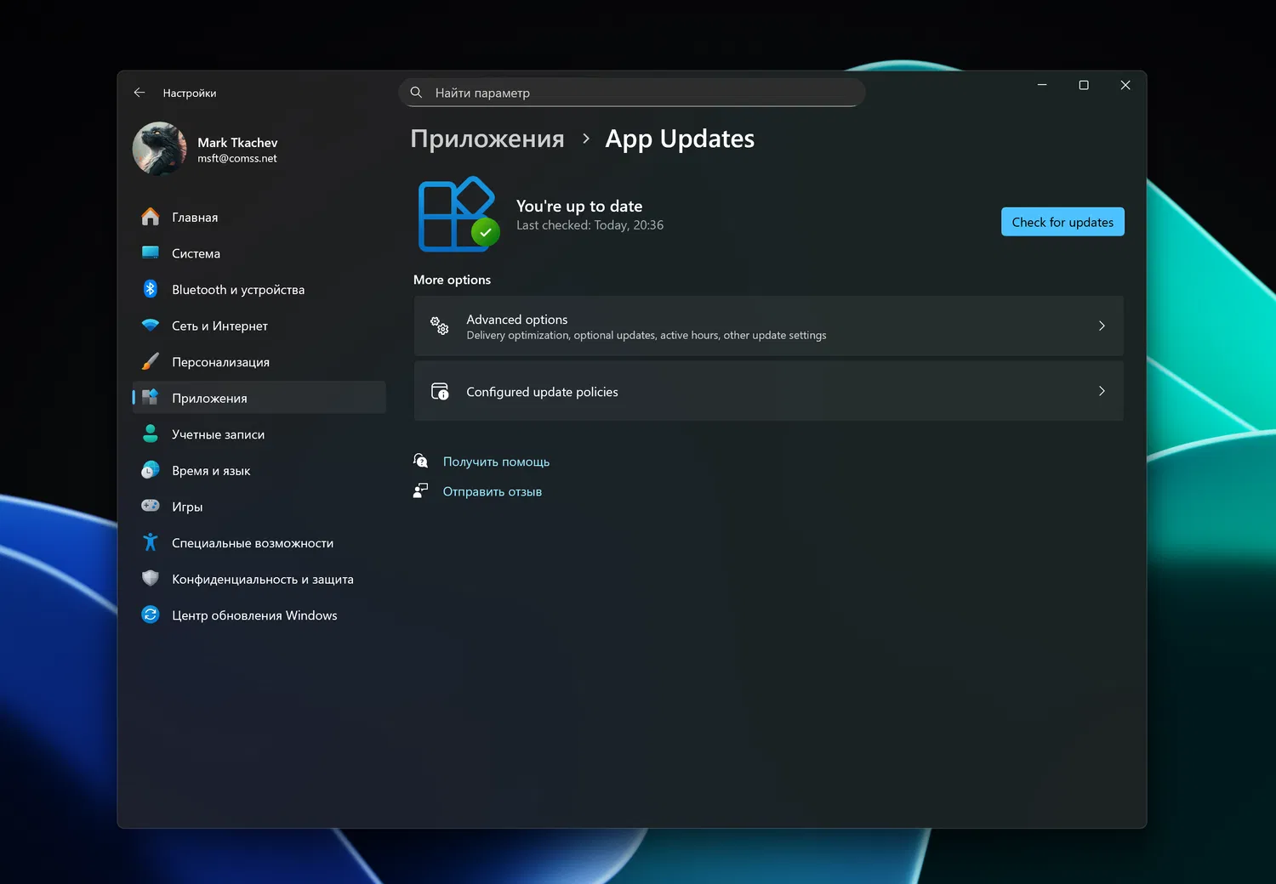This screenshot has width=1276, height=884.
Task: Click the search magnifier icon
Action: (416, 92)
